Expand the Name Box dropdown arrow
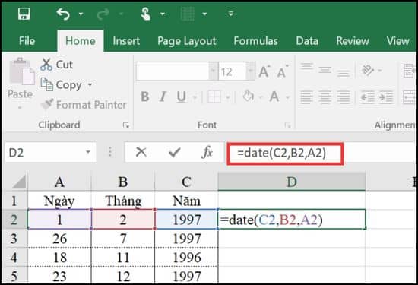This screenshot has width=418, height=285. (x=88, y=152)
